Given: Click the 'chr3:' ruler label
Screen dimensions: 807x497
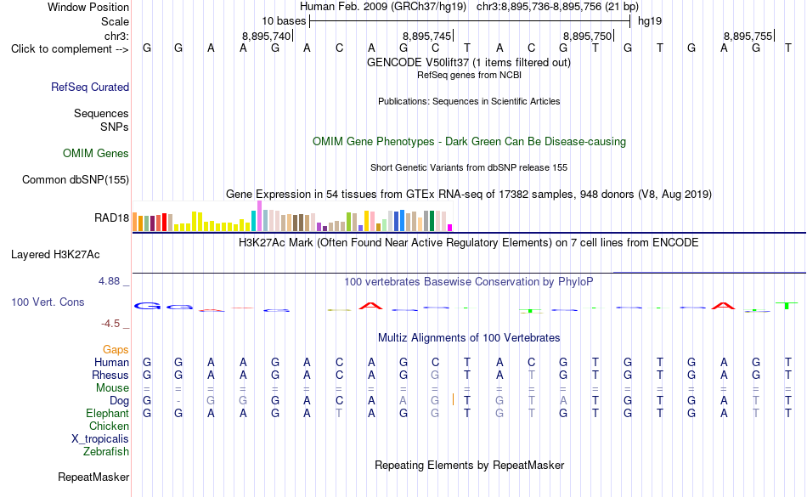Looking at the screenshot, I should (x=116, y=36).
